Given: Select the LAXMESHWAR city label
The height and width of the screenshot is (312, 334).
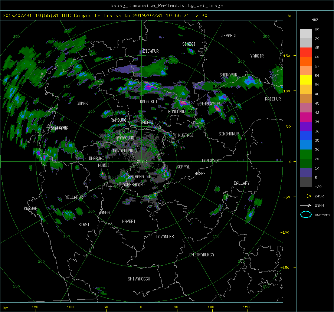Looking at the screenshot, I should click(x=131, y=185).
